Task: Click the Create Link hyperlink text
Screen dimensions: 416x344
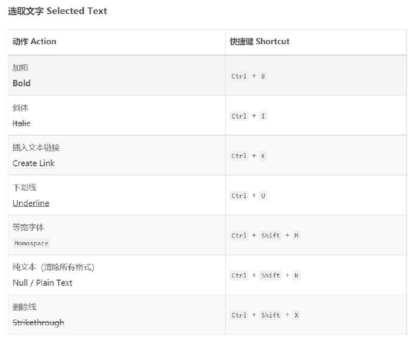Action: point(33,163)
